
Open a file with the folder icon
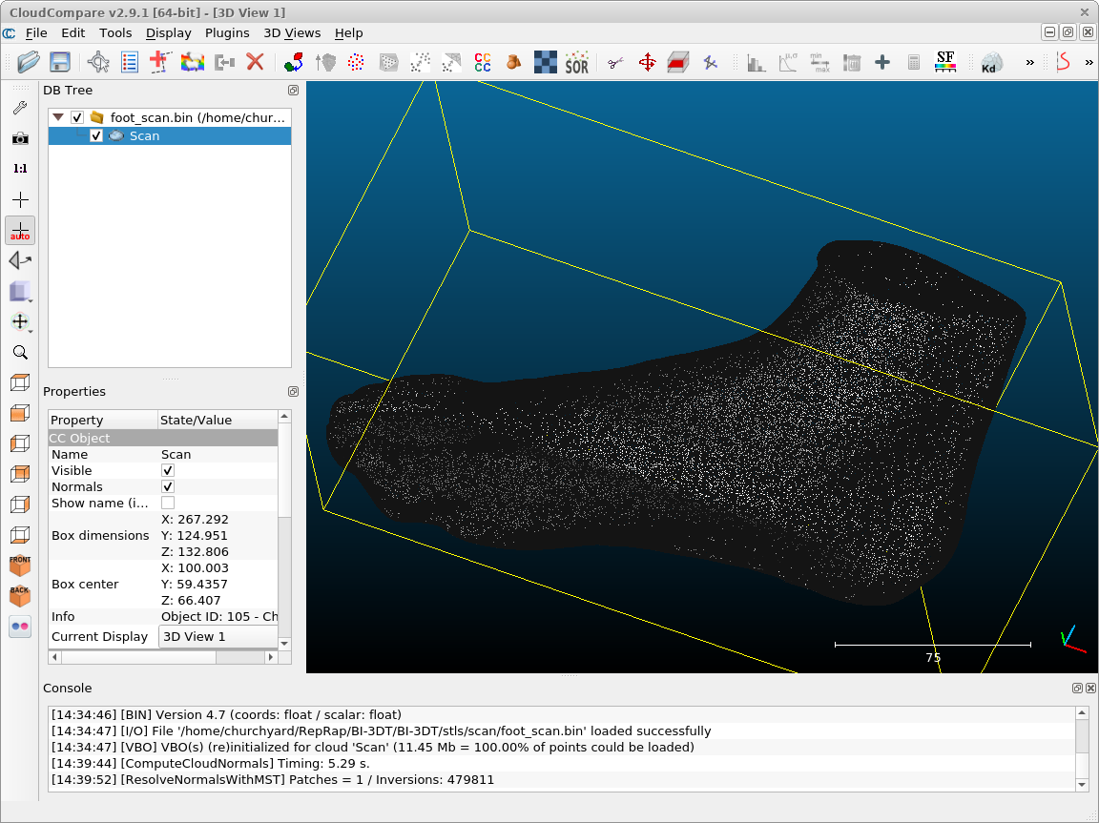pyautogui.click(x=28, y=62)
